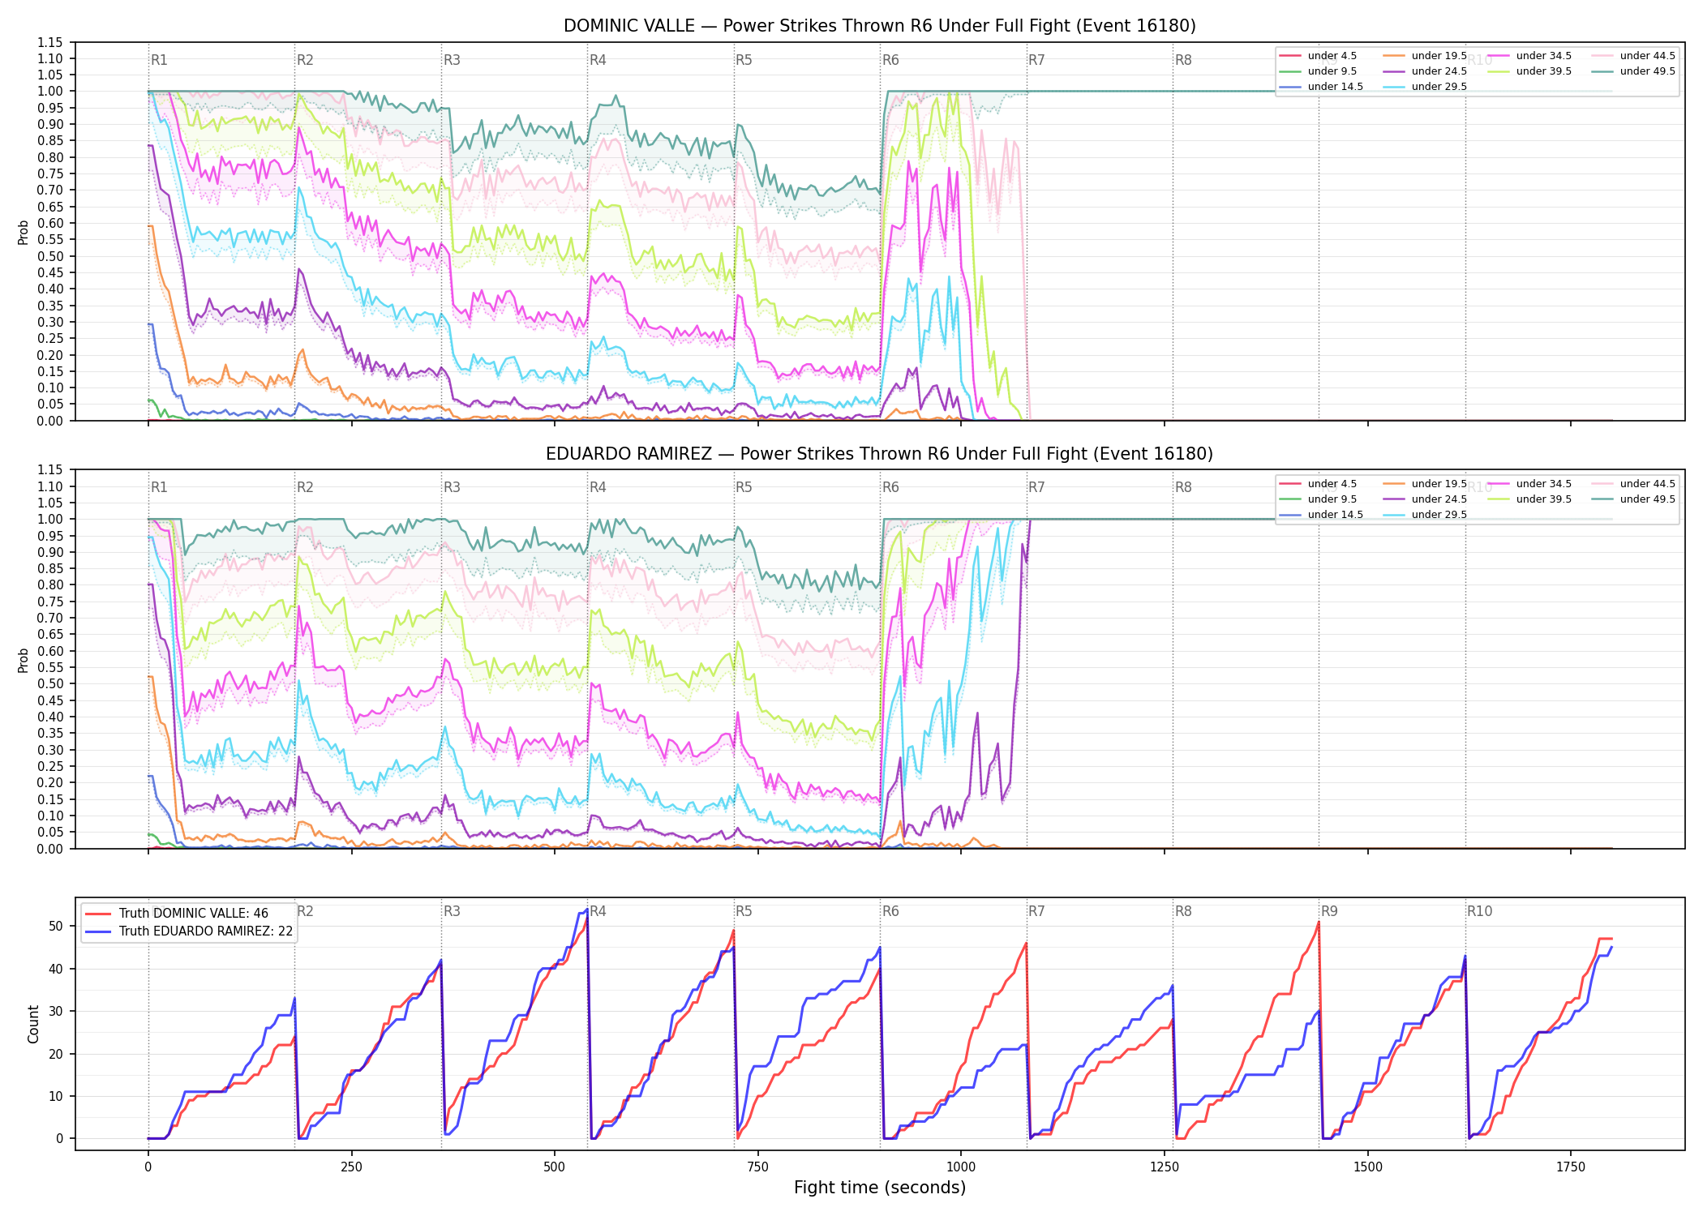Click 'Truth EDUARDO RAMIREZ: 22' legend entry
Screen dimensions: 1703x1216
(x=189, y=931)
